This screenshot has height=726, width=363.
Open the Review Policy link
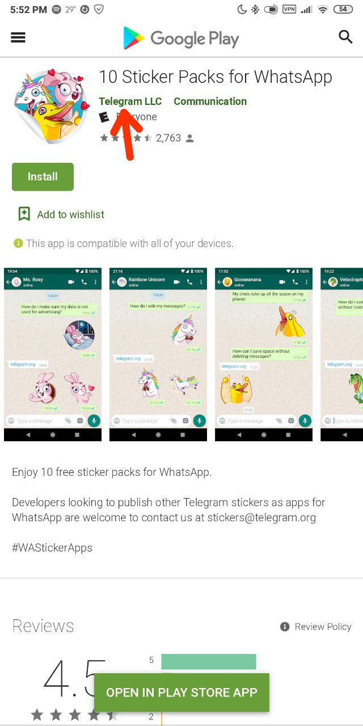point(323,627)
